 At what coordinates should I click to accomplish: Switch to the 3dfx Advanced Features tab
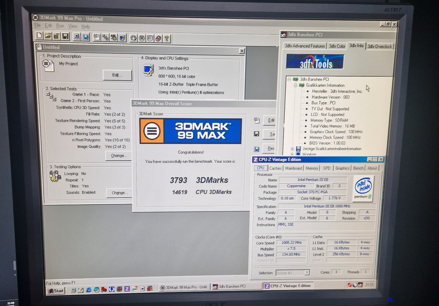[305, 46]
